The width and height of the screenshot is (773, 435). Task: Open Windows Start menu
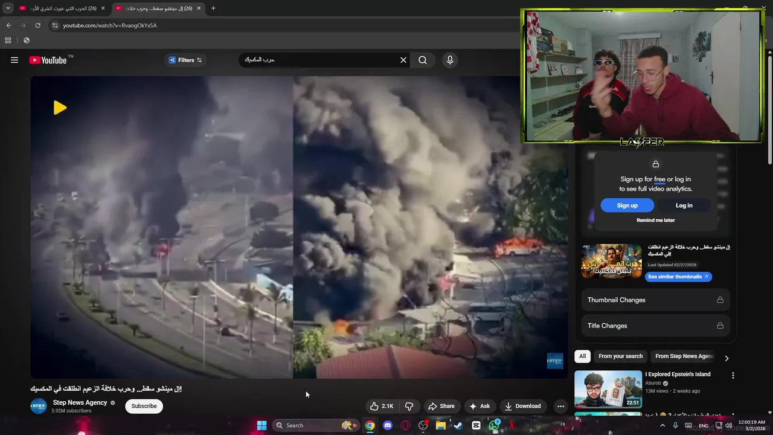tap(261, 425)
